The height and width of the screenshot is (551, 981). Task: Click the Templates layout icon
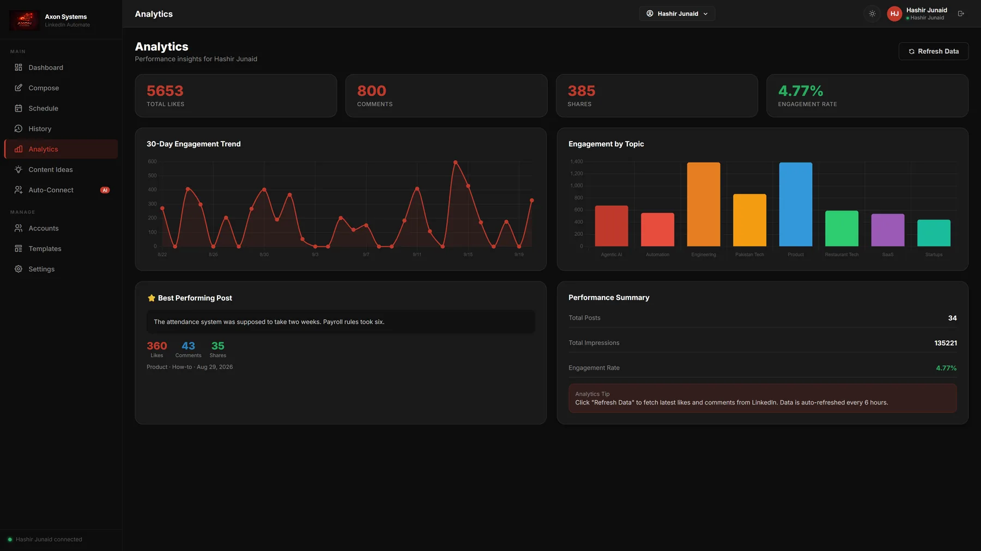click(19, 249)
